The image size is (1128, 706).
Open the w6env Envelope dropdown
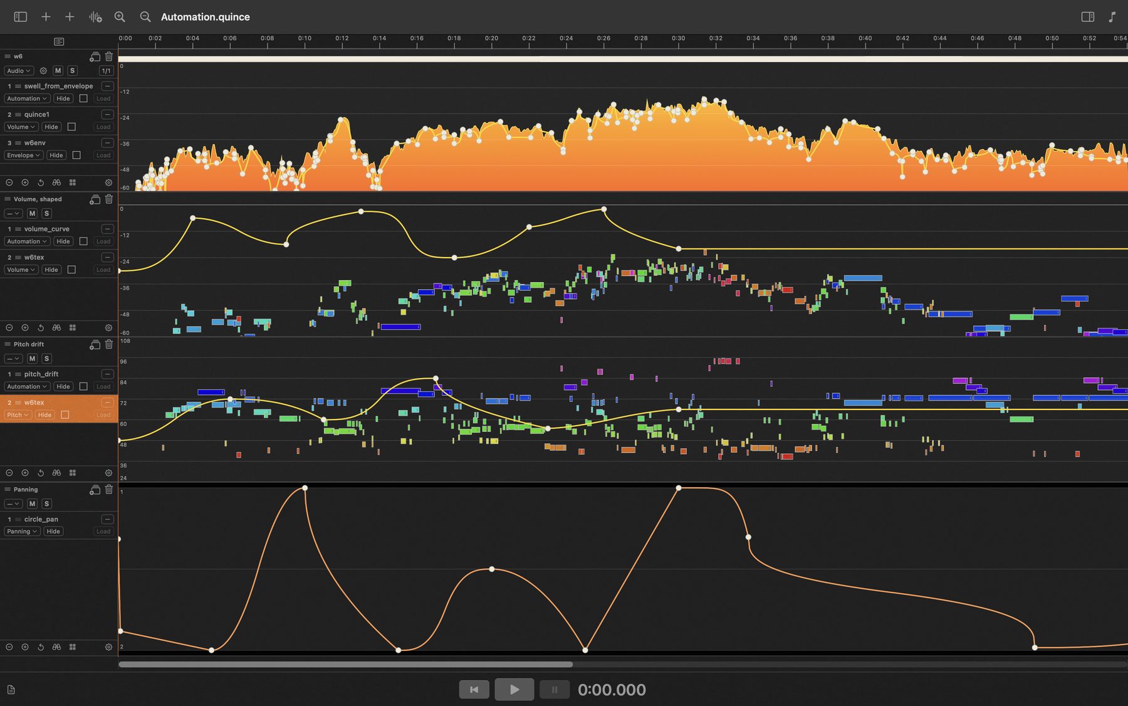pos(24,155)
